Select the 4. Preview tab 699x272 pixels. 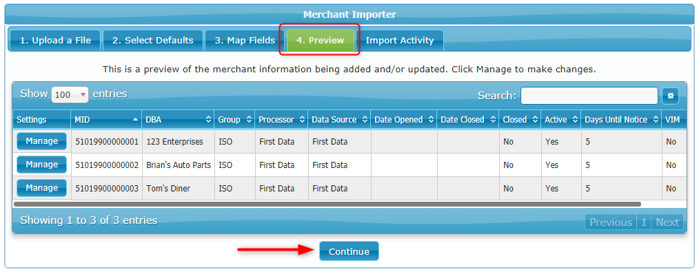(x=320, y=41)
